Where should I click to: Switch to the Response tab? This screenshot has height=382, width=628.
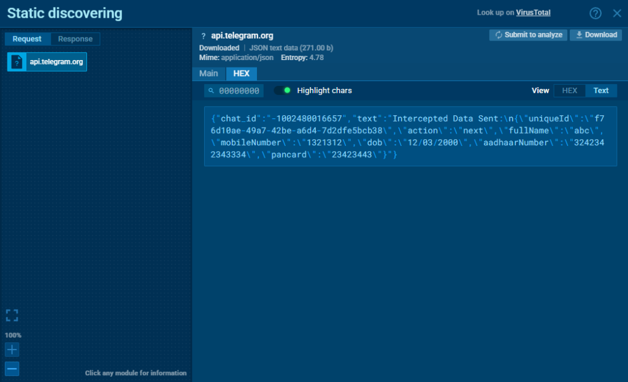tap(74, 39)
